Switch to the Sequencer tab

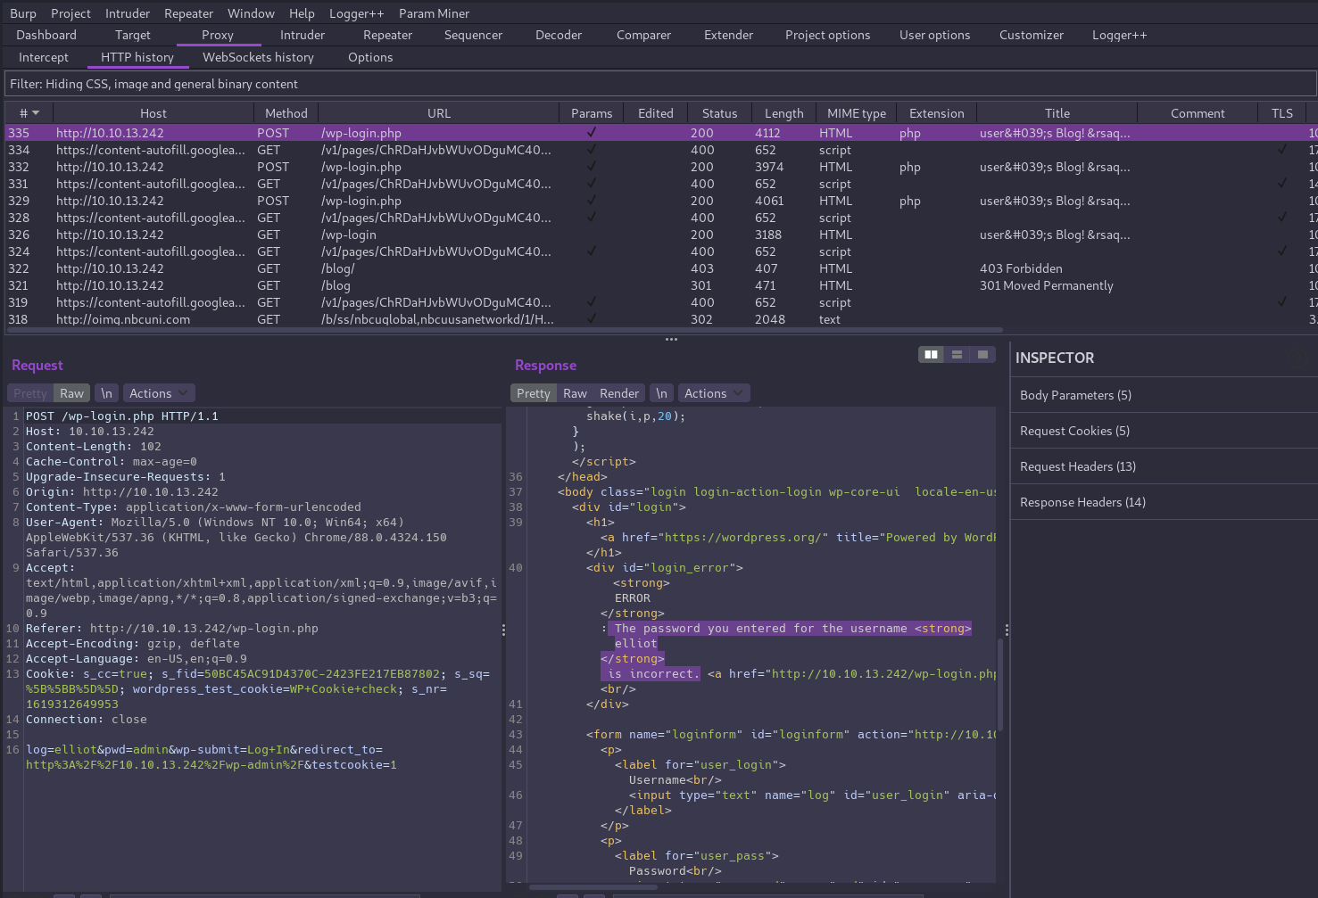(473, 35)
